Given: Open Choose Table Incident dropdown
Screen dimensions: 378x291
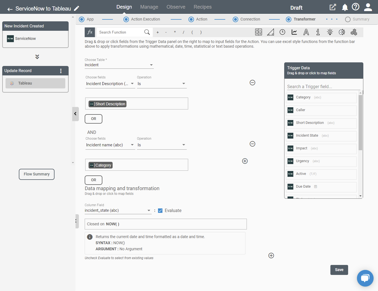Looking at the screenshot, I should (x=119, y=65).
